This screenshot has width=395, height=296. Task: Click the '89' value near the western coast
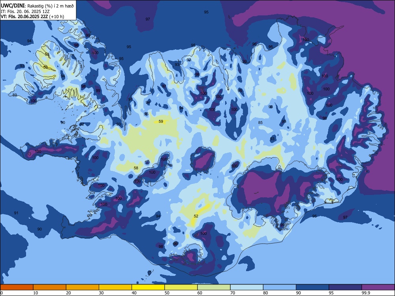click(x=15, y=95)
